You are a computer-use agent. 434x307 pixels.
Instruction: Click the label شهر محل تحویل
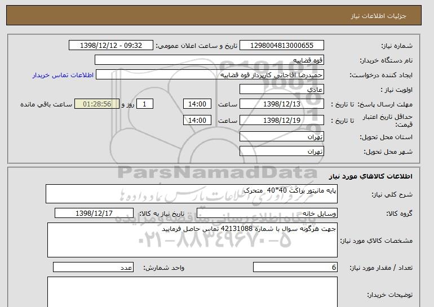[x=388, y=152]
